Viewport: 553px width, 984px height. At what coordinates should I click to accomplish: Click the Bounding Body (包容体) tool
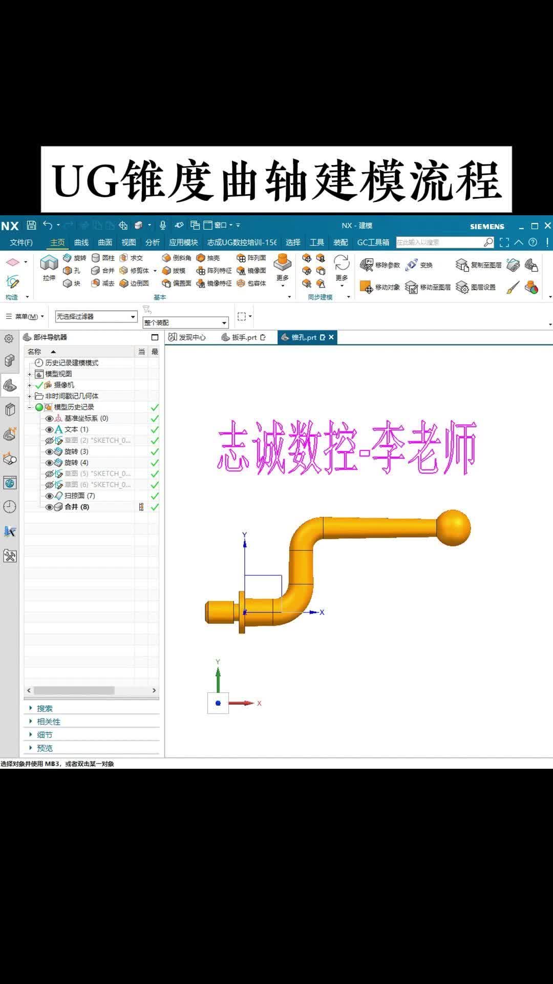251,283
